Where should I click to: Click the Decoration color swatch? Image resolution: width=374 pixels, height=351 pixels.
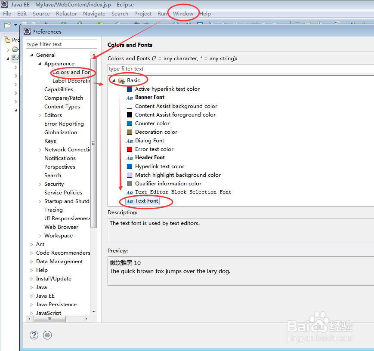pos(130,132)
